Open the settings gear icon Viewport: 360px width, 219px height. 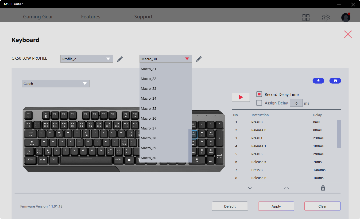(326, 18)
